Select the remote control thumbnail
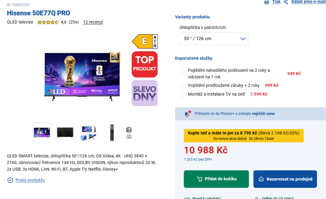Screen dimensions: 326x199 point(112,132)
